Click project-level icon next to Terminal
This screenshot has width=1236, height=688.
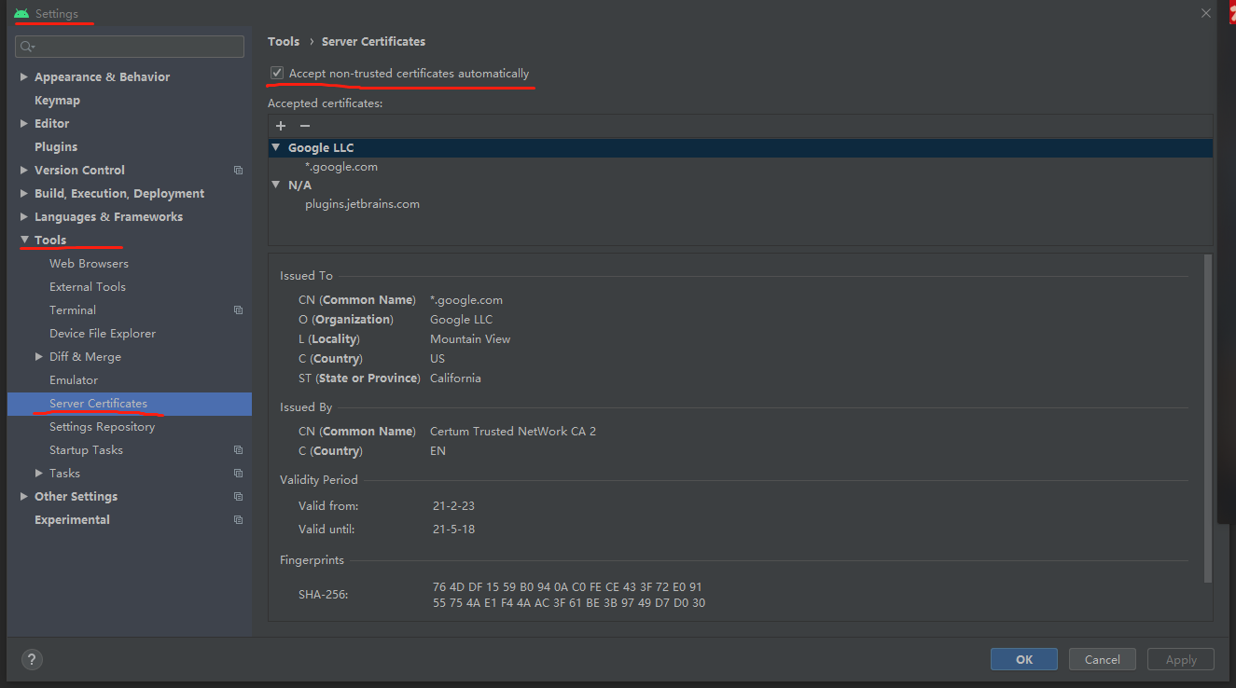238,310
